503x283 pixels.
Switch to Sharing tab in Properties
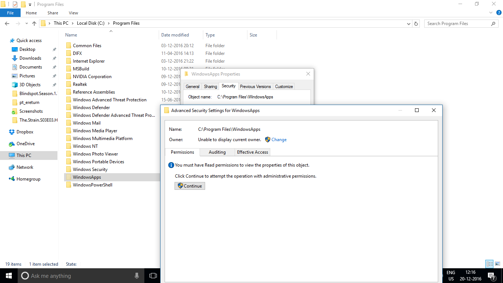210,87
